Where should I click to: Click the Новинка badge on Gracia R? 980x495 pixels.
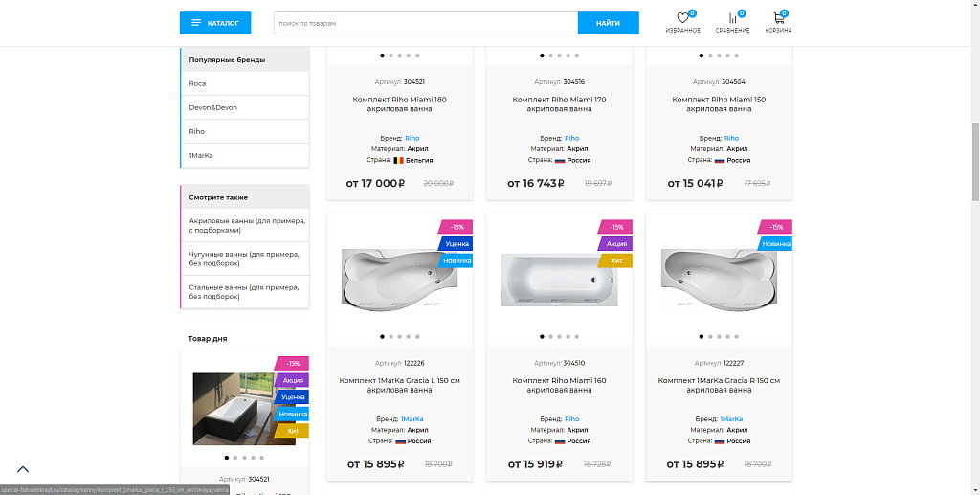tap(776, 244)
